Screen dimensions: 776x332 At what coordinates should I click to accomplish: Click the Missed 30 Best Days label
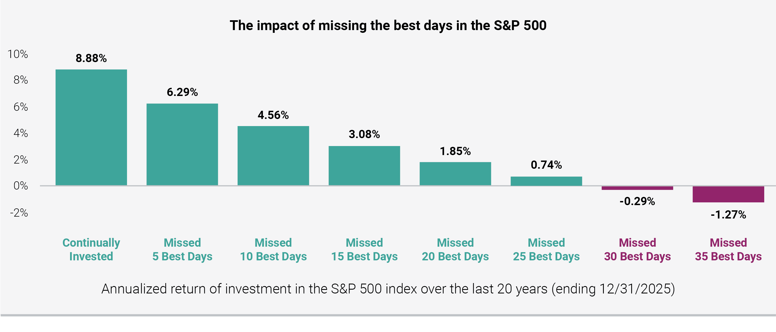tap(637, 249)
